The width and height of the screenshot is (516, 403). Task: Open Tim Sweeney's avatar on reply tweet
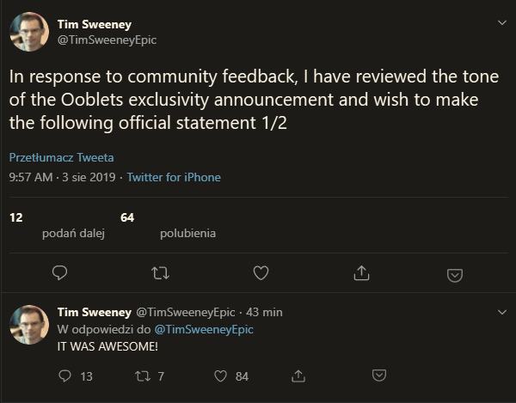click(x=28, y=325)
